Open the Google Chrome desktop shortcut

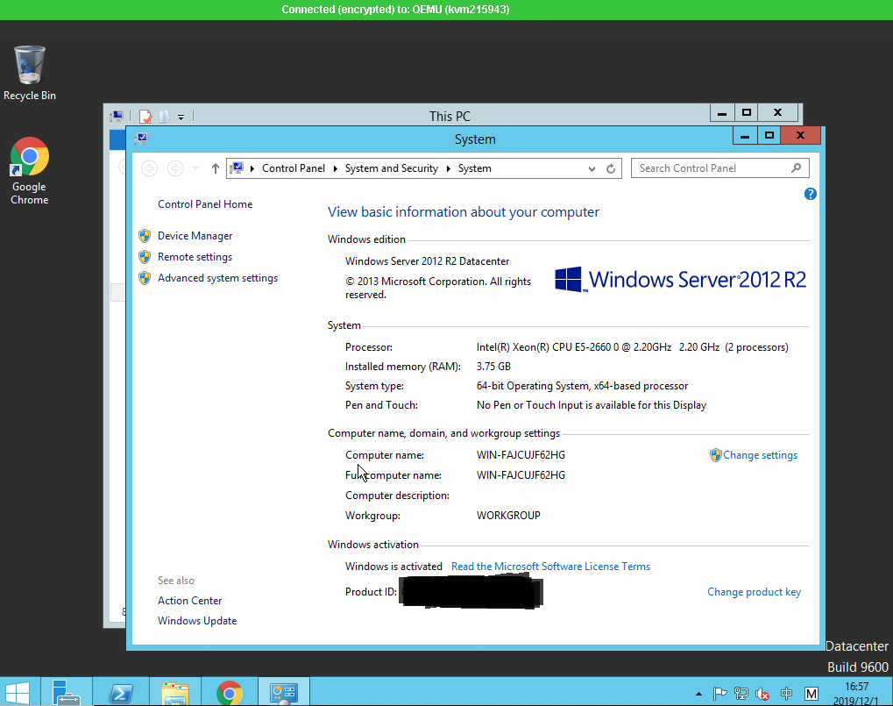point(29,171)
